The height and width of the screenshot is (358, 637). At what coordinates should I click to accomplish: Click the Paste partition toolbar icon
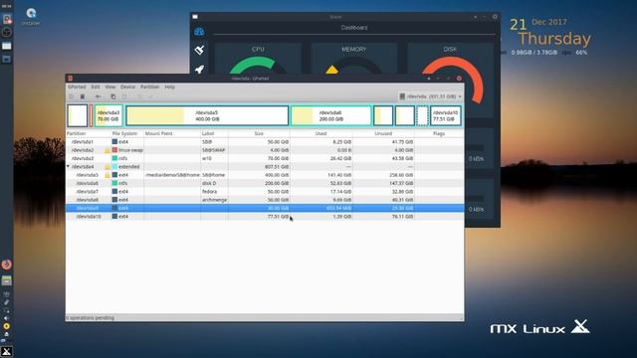click(x=124, y=96)
